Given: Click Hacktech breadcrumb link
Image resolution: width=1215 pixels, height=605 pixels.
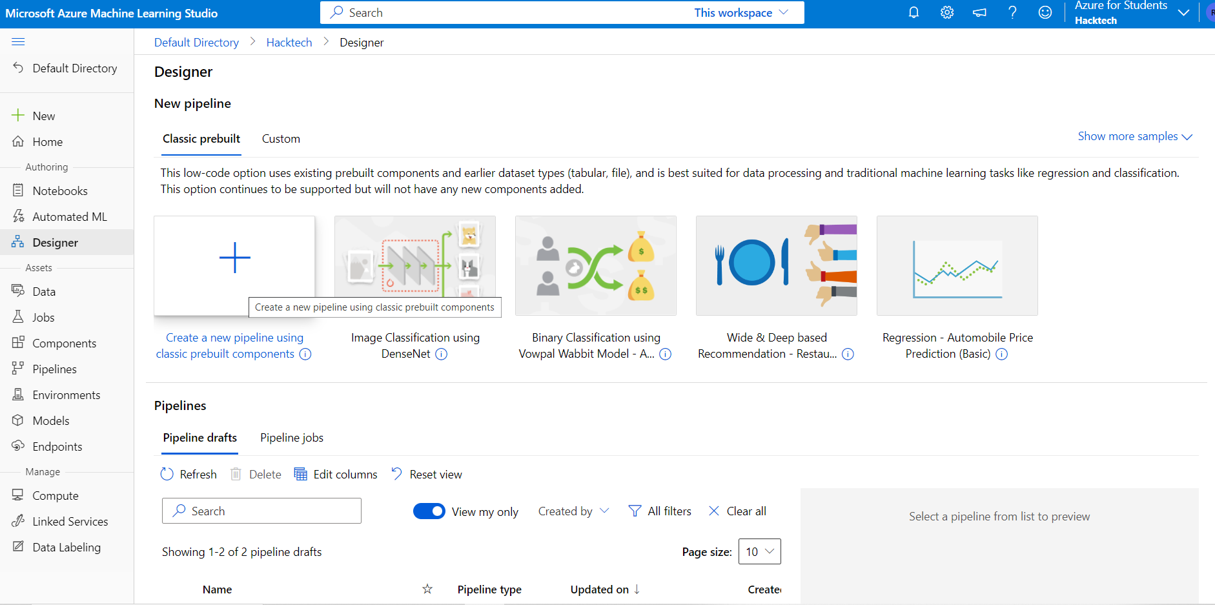Looking at the screenshot, I should (x=289, y=43).
